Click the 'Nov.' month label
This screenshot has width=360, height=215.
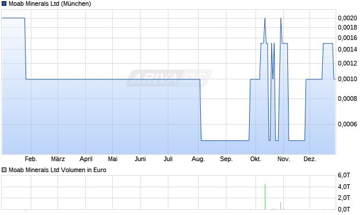[x=283, y=159]
